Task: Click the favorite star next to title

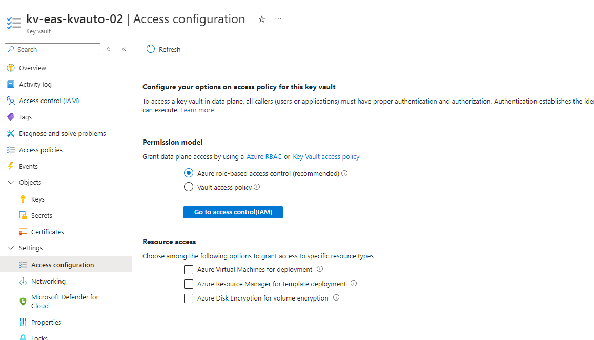Action: (x=262, y=19)
